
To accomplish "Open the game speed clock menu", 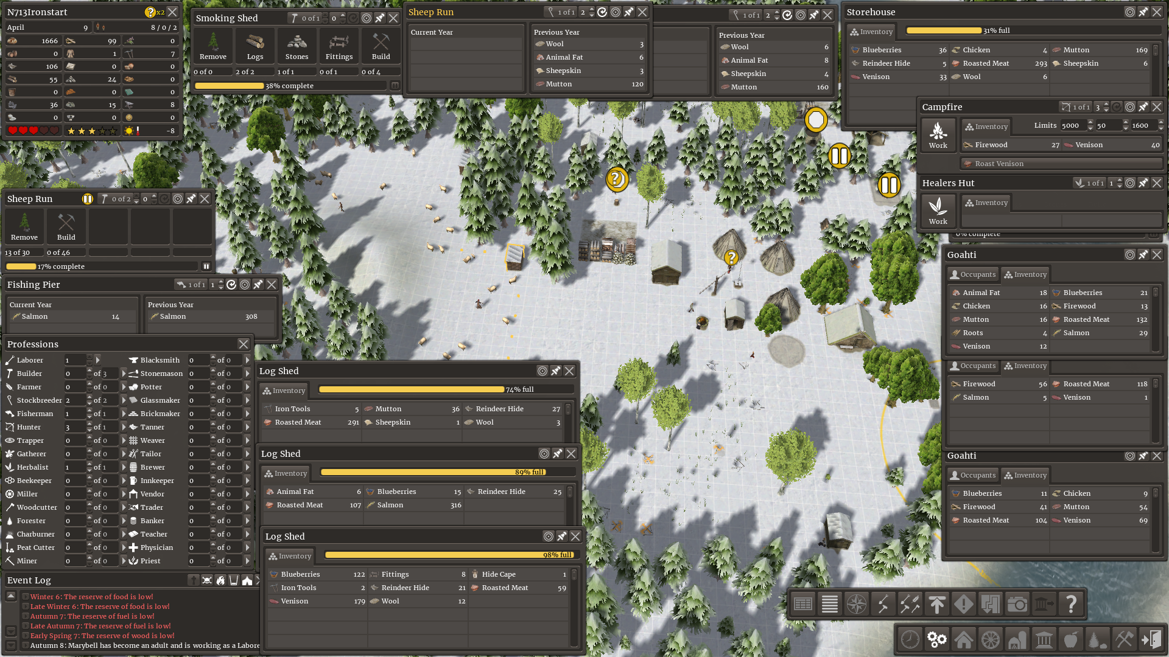I will [910, 639].
